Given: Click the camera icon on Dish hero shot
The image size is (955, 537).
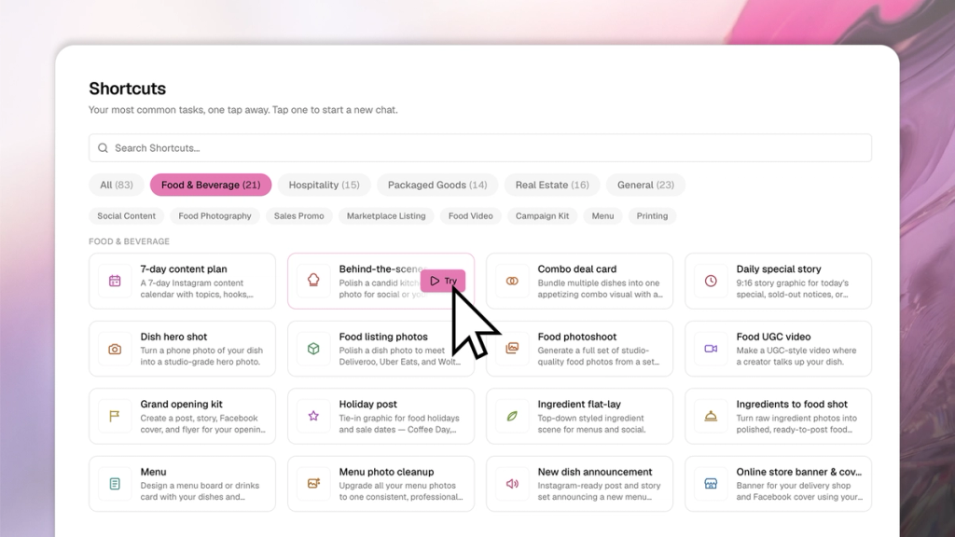Looking at the screenshot, I should pyautogui.click(x=115, y=349).
